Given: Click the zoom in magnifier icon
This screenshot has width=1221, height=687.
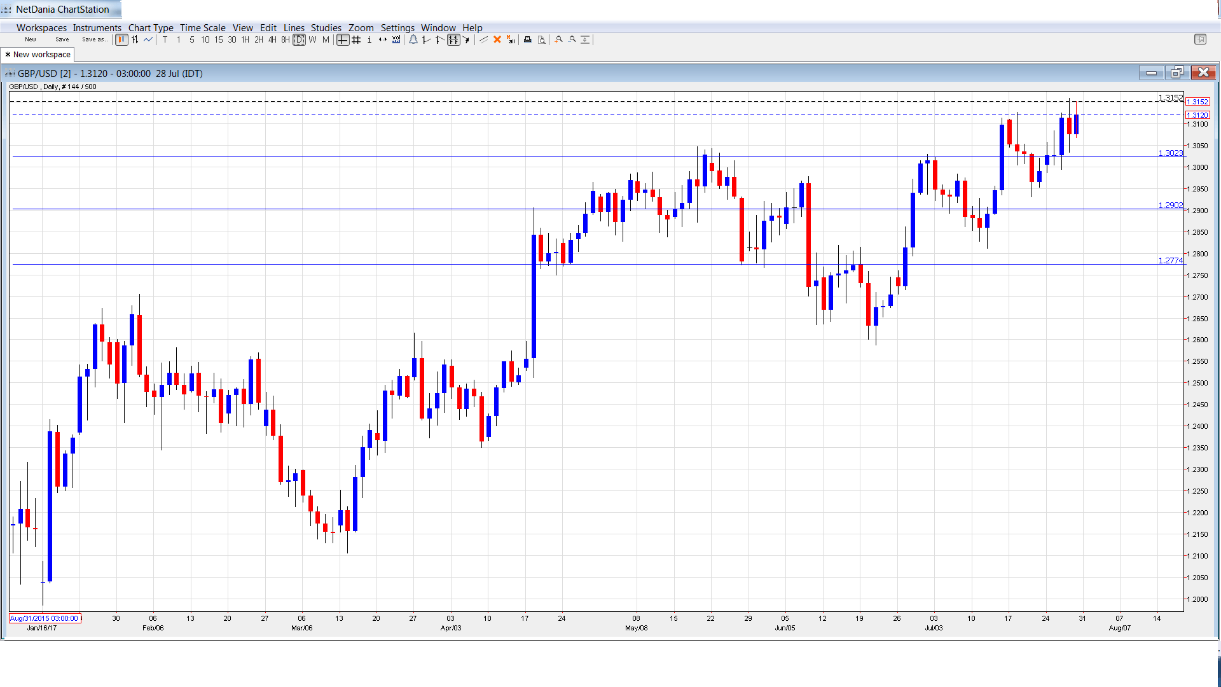Looking at the screenshot, I should click(x=559, y=39).
